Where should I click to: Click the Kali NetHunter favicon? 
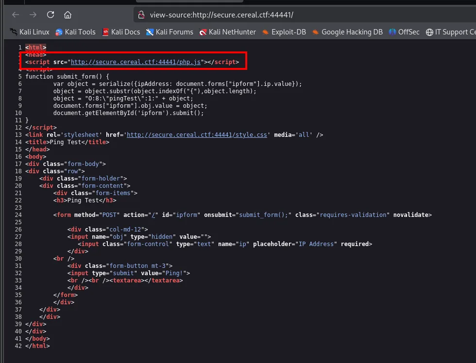click(x=203, y=32)
